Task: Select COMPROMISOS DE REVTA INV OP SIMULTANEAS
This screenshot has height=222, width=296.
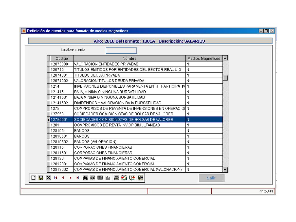Action: coord(129,125)
